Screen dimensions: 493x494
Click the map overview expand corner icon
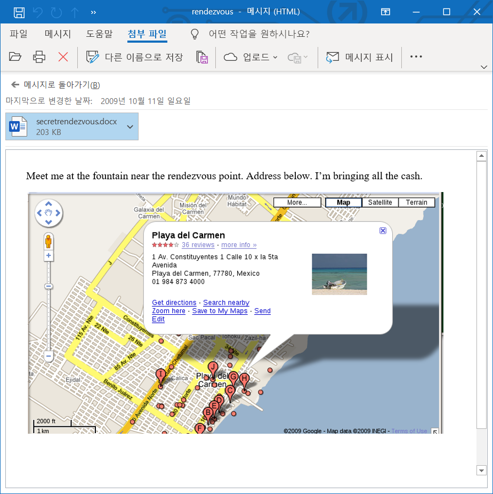click(435, 431)
